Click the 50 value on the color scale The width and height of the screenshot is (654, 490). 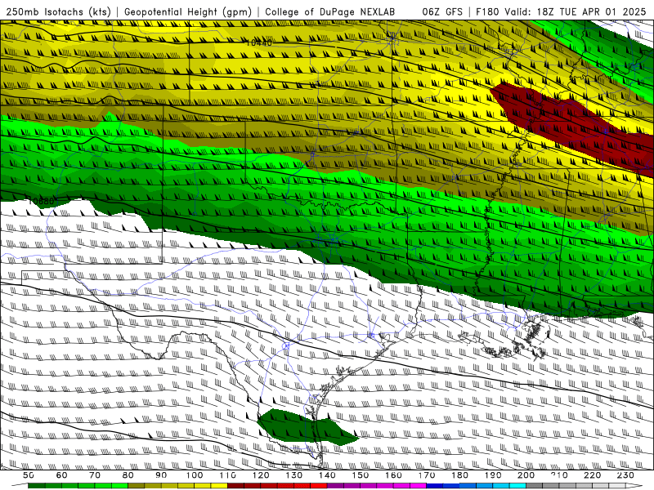pos(28,475)
